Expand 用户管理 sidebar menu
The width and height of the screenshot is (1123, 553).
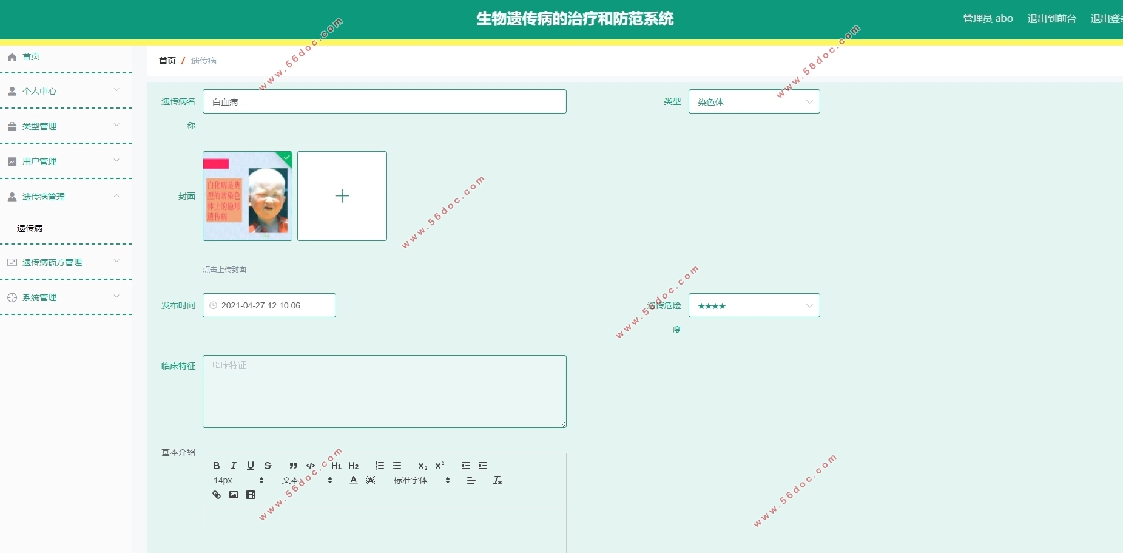pos(66,161)
